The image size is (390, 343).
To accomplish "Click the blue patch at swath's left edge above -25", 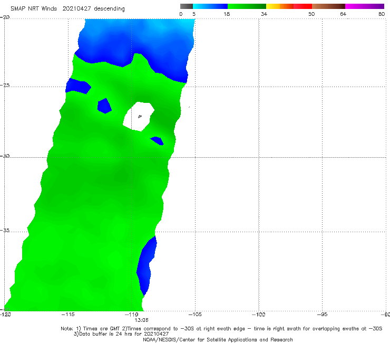I will click(x=78, y=86).
